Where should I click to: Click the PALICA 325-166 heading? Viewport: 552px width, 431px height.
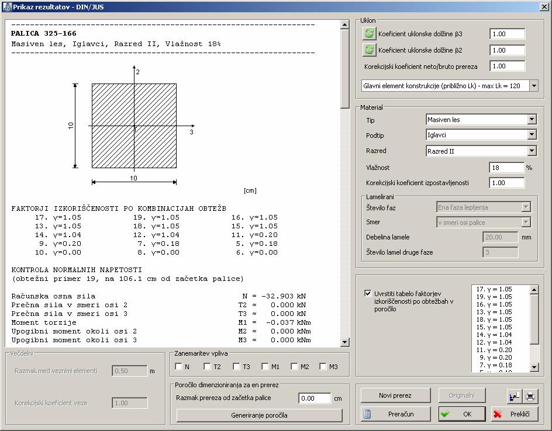pos(44,33)
